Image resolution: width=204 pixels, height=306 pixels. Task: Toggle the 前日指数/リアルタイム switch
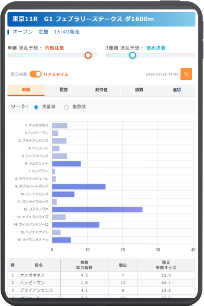coord(35,74)
